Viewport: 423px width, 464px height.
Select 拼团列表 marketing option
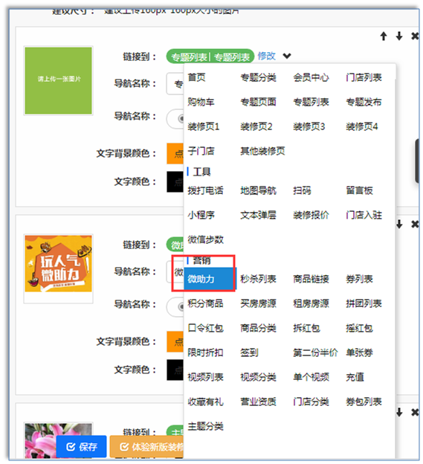pyautogui.click(x=364, y=303)
